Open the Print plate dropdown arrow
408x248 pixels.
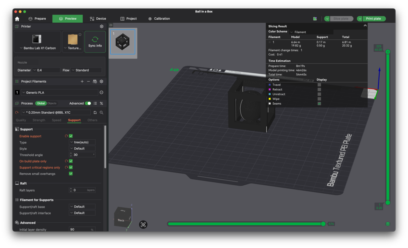(360, 19)
